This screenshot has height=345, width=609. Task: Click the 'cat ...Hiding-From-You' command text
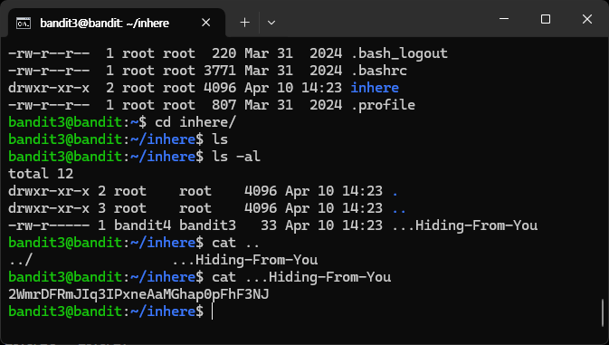(x=301, y=277)
